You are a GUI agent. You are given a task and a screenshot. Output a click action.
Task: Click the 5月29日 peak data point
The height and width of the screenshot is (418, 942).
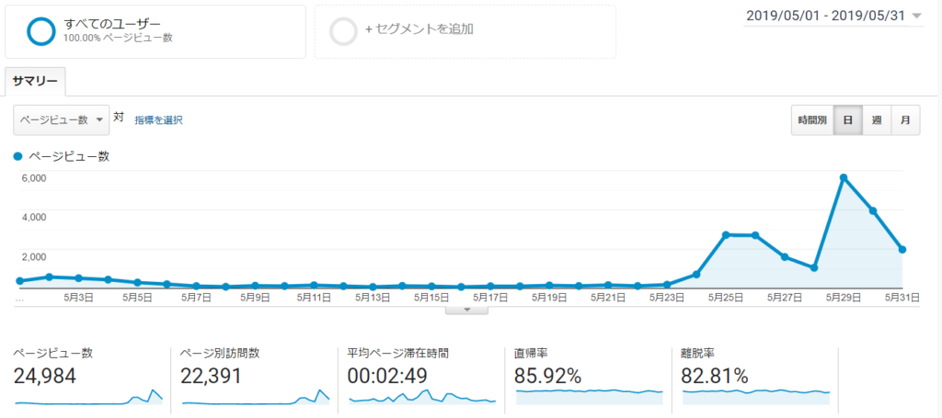(x=844, y=177)
